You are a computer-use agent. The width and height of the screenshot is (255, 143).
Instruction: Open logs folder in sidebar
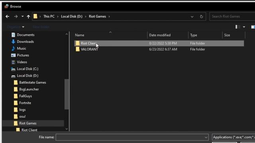22,110
